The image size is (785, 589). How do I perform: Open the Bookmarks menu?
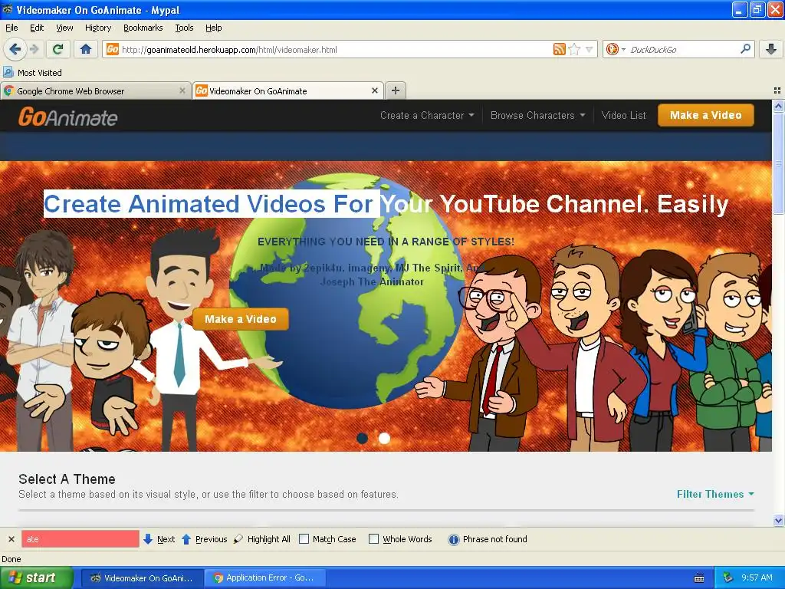pos(143,28)
